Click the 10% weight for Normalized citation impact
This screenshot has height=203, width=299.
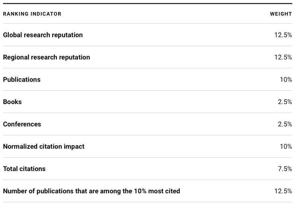286,146
